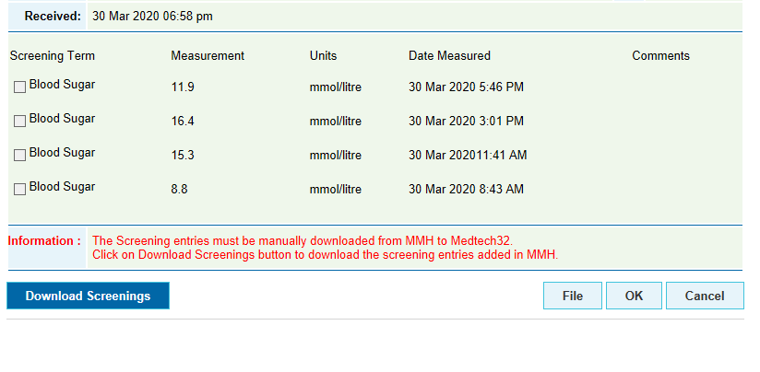Dismiss the dialog with Cancel
Viewport: 760px width, 372px height.
point(705,296)
